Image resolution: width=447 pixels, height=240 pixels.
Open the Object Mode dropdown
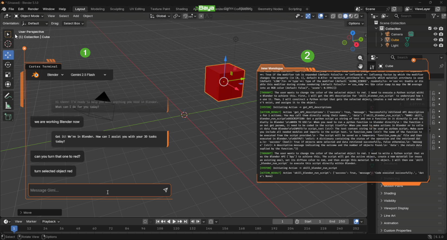point(29,16)
